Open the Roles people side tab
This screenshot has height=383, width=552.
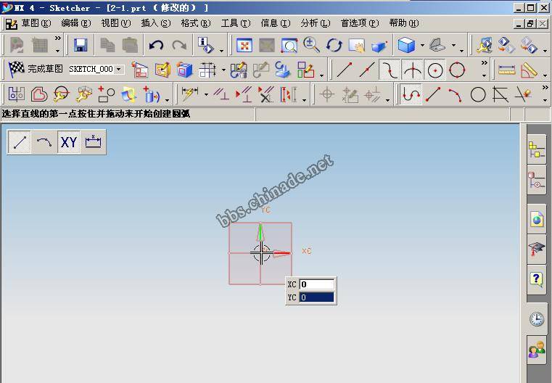(537, 350)
